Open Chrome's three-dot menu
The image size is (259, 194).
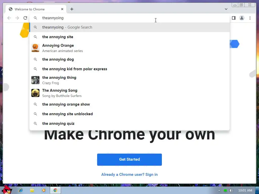pyautogui.click(x=250, y=18)
